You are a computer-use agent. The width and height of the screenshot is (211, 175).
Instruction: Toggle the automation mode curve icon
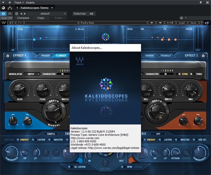(10, 14)
